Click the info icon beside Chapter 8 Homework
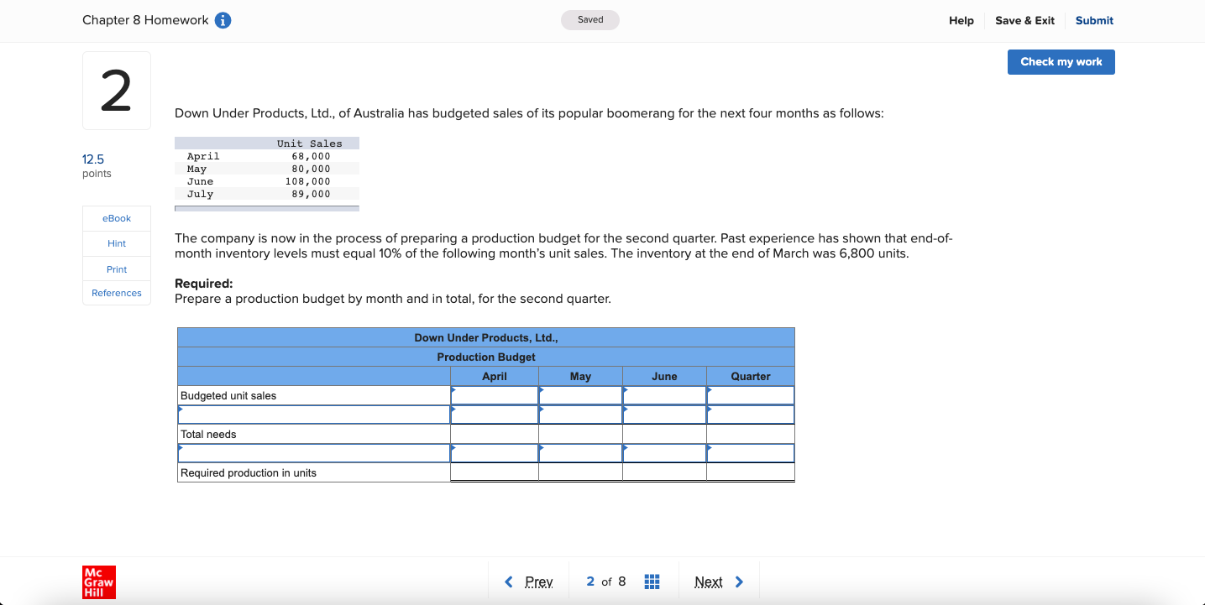 pos(222,19)
